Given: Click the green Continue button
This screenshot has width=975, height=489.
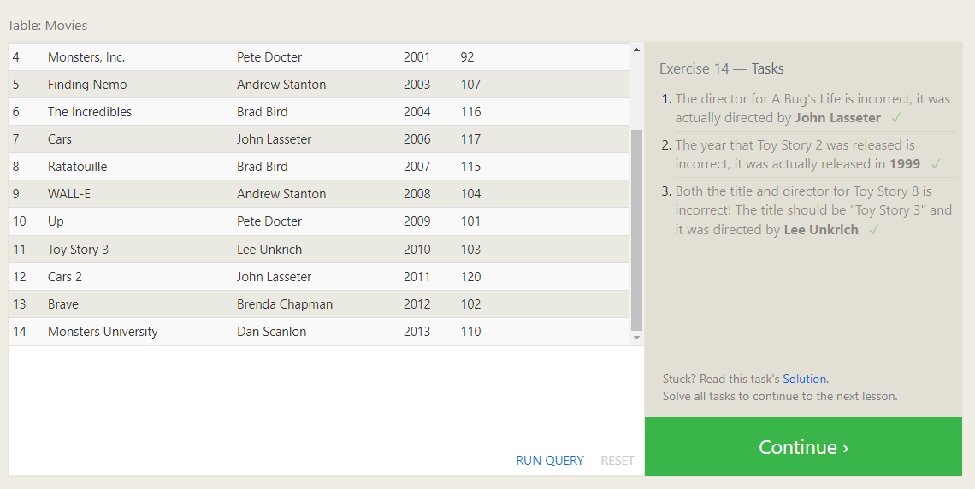Looking at the screenshot, I should click(x=802, y=447).
